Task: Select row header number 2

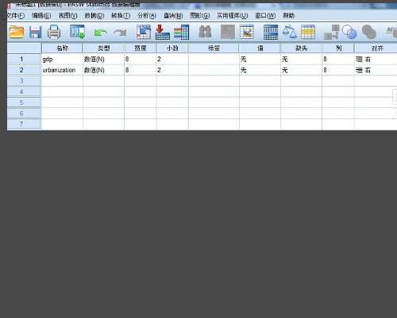Action: [x=24, y=70]
